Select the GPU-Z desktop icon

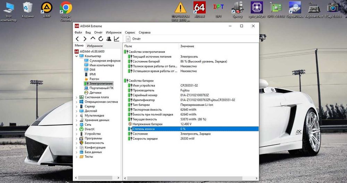[x=276, y=10]
